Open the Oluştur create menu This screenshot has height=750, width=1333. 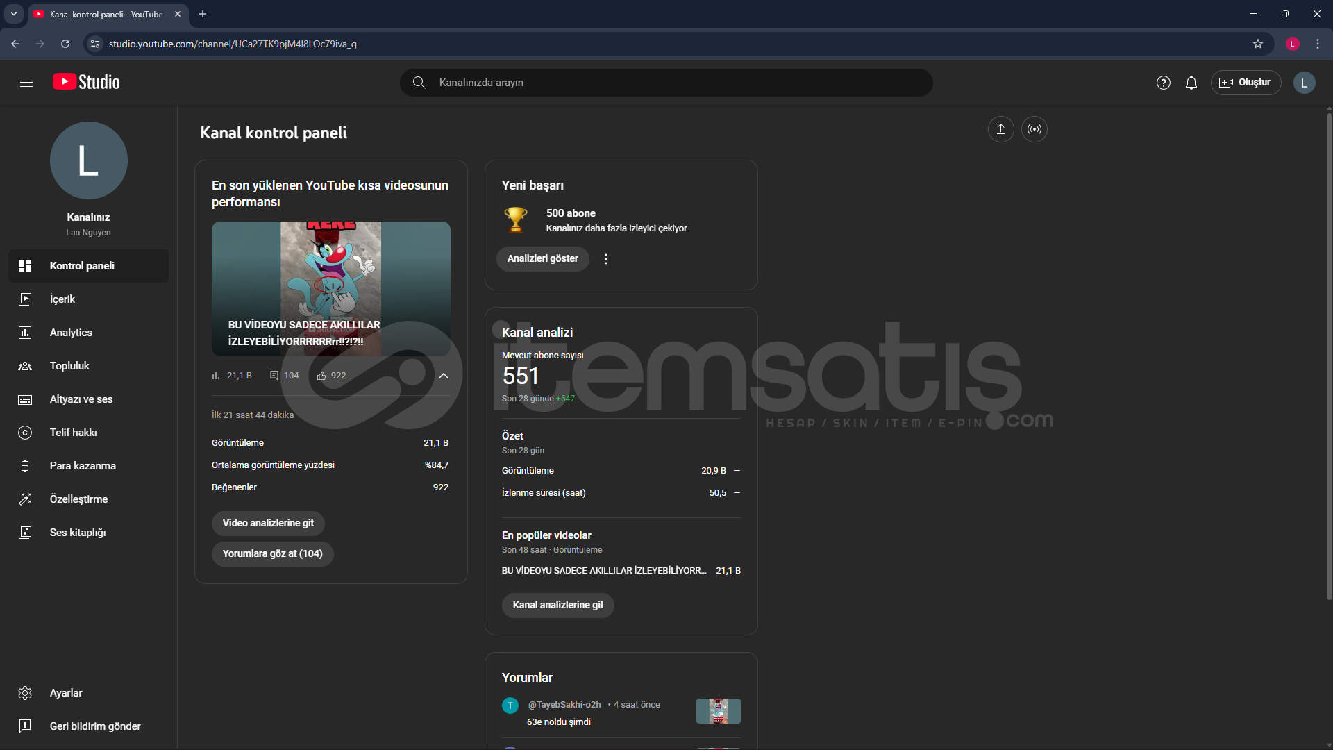pyautogui.click(x=1246, y=83)
